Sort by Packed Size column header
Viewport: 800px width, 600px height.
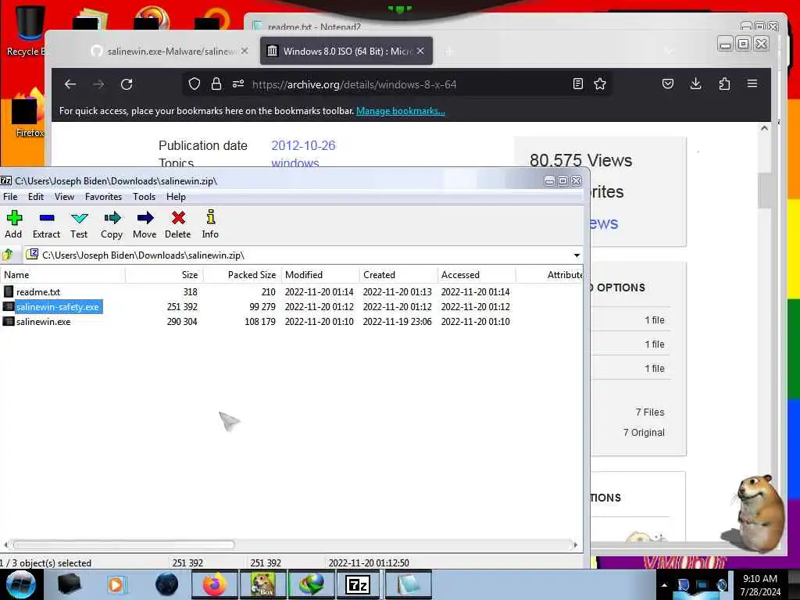click(x=242, y=274)
